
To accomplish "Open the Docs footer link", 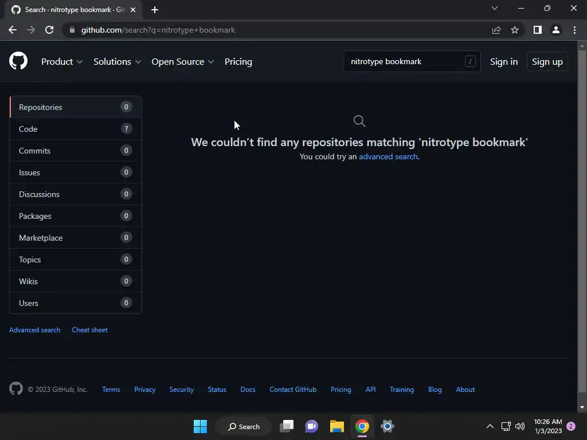I will (248, 389).
